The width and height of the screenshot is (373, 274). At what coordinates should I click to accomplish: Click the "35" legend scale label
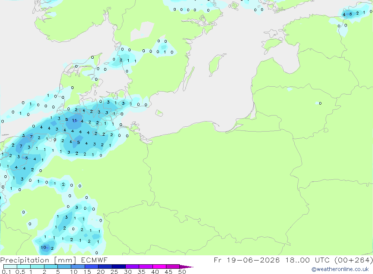click(141, 272)
